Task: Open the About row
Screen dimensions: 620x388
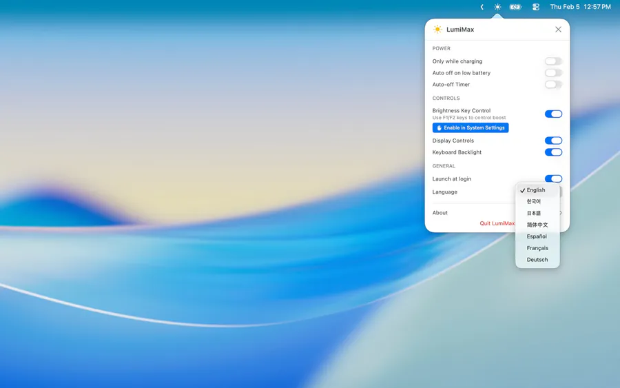Action: pyautogui.click(x=497, y=213)
